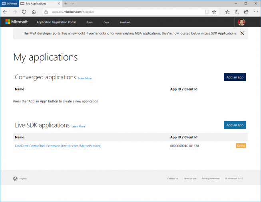Open the Feedback menu item
This screenshot has width=261, height=202.
click(126, 22)
